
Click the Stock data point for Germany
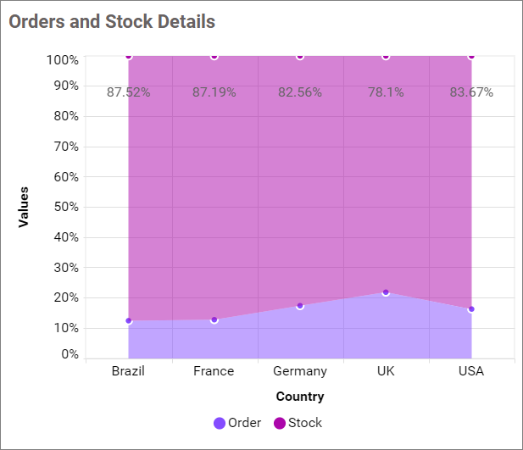click(300, 57)
